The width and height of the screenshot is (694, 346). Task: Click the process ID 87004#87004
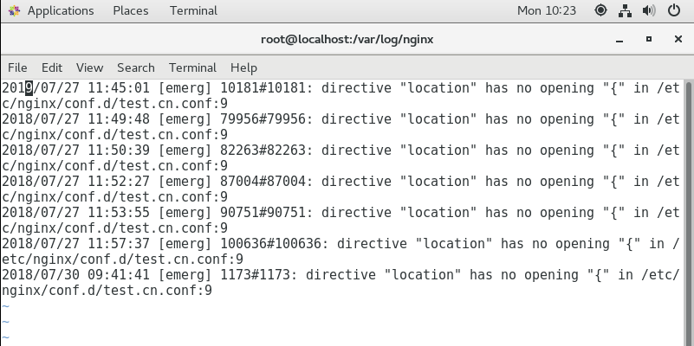pos(263,182)
